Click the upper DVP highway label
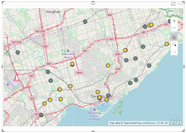The height and width of the screenshot is (133, 186). tap(118, 54)
